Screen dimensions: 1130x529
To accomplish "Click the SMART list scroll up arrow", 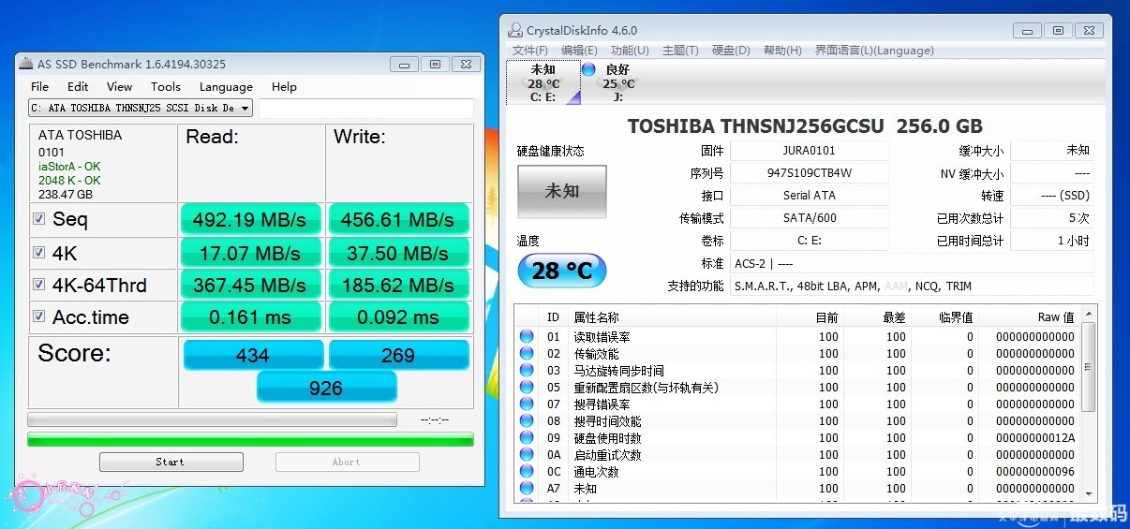I will [x=1089, y=315].
